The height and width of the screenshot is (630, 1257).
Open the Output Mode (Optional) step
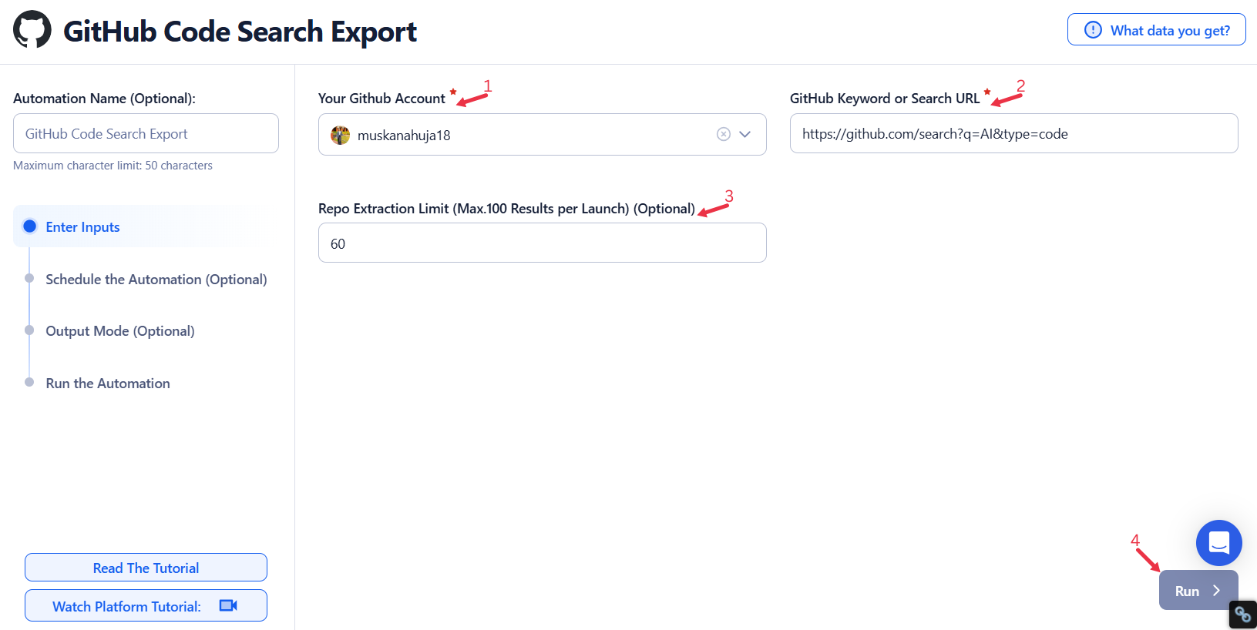click(x=119, y=330)
